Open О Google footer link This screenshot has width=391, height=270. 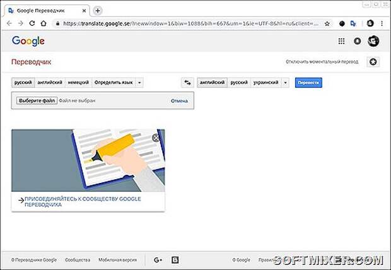pyautogui.click(x=241, y=260)
